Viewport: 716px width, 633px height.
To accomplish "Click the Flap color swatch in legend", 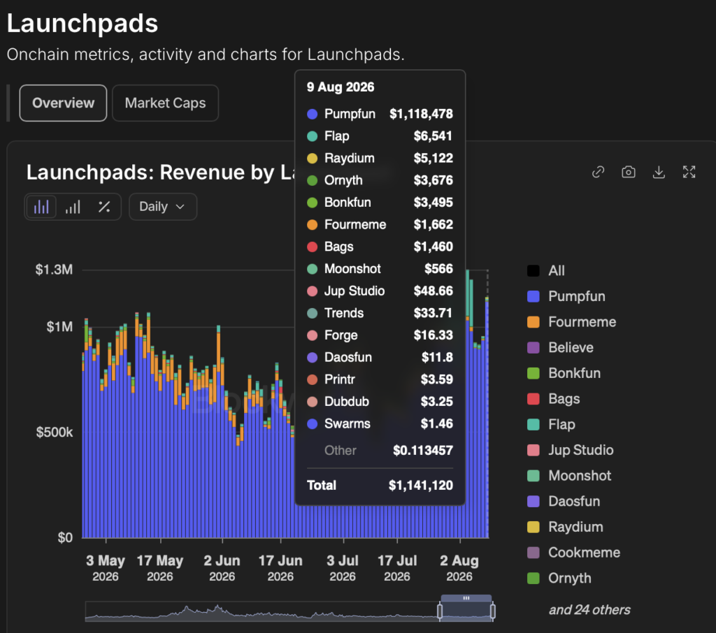I will [x=534, y=424].
